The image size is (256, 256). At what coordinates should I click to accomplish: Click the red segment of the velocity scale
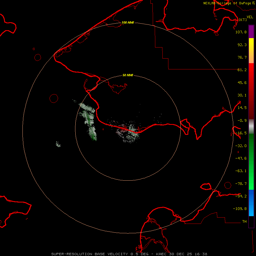251,91
